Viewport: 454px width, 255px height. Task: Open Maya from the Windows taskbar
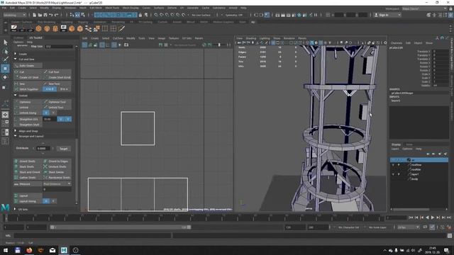[64, 250]
